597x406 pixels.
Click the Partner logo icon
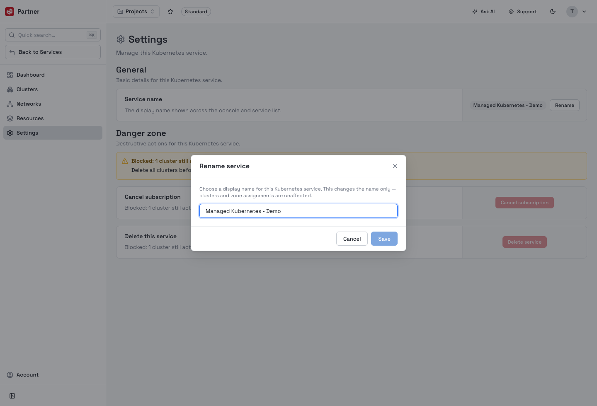(10, 12)
